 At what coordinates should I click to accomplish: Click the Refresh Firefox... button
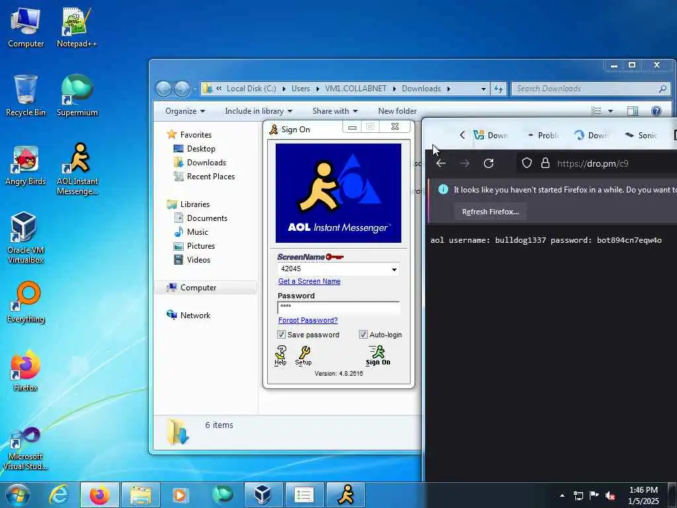pos(490,212)
